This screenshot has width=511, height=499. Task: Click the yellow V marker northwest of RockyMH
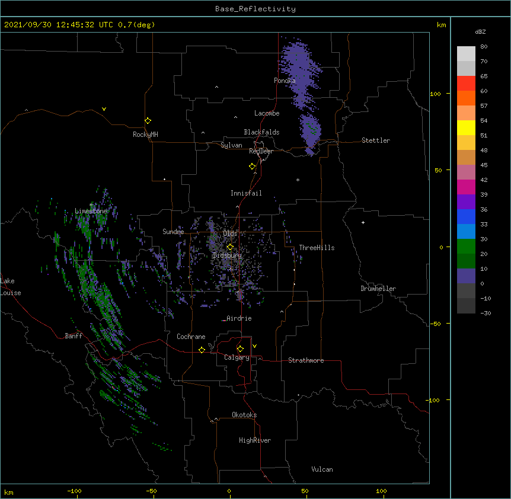click(x=104, y=109)
